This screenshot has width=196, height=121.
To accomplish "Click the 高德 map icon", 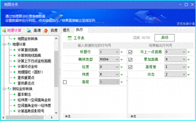I will pos(29,31).
